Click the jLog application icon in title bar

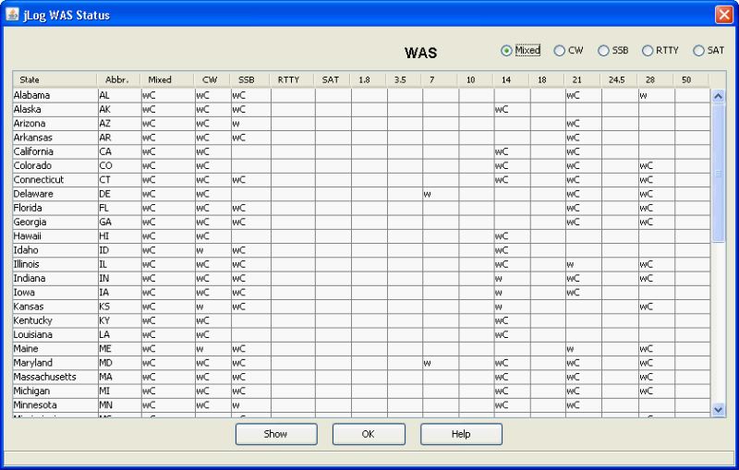coord(13,15)
